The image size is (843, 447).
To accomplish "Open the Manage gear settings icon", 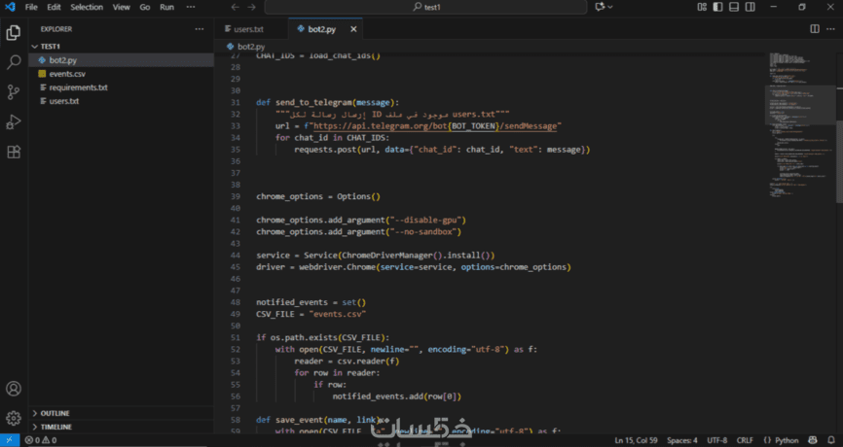I will coord(14,418).
